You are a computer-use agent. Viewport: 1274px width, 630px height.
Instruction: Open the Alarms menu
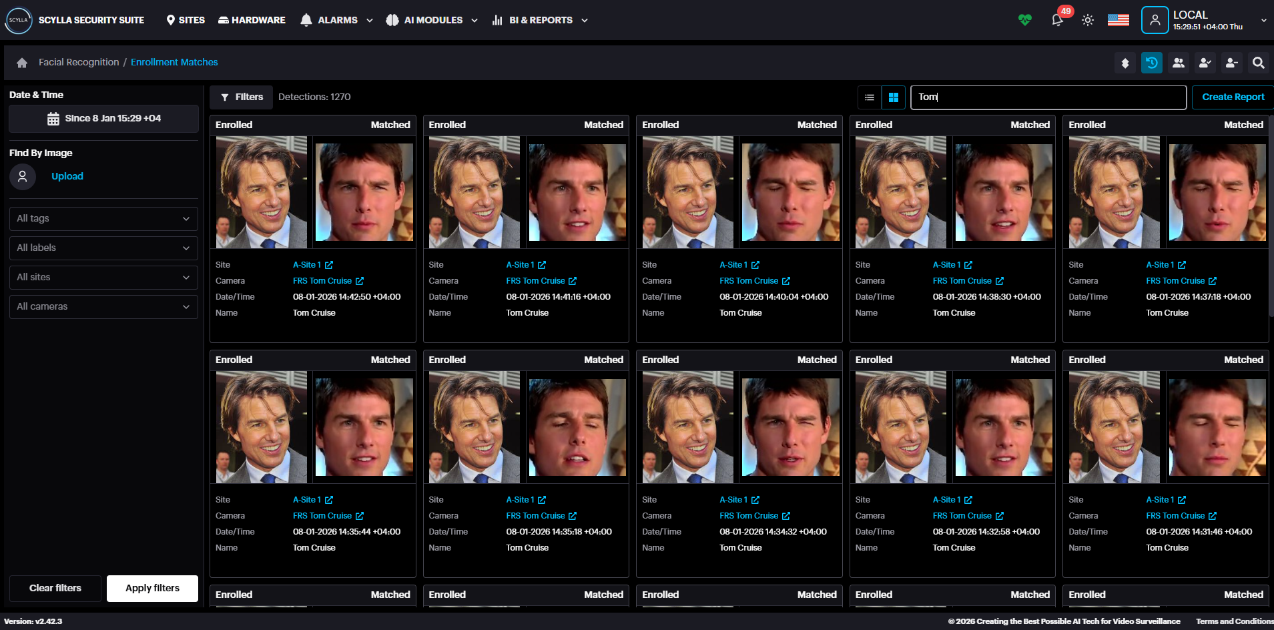pos(336,20)
